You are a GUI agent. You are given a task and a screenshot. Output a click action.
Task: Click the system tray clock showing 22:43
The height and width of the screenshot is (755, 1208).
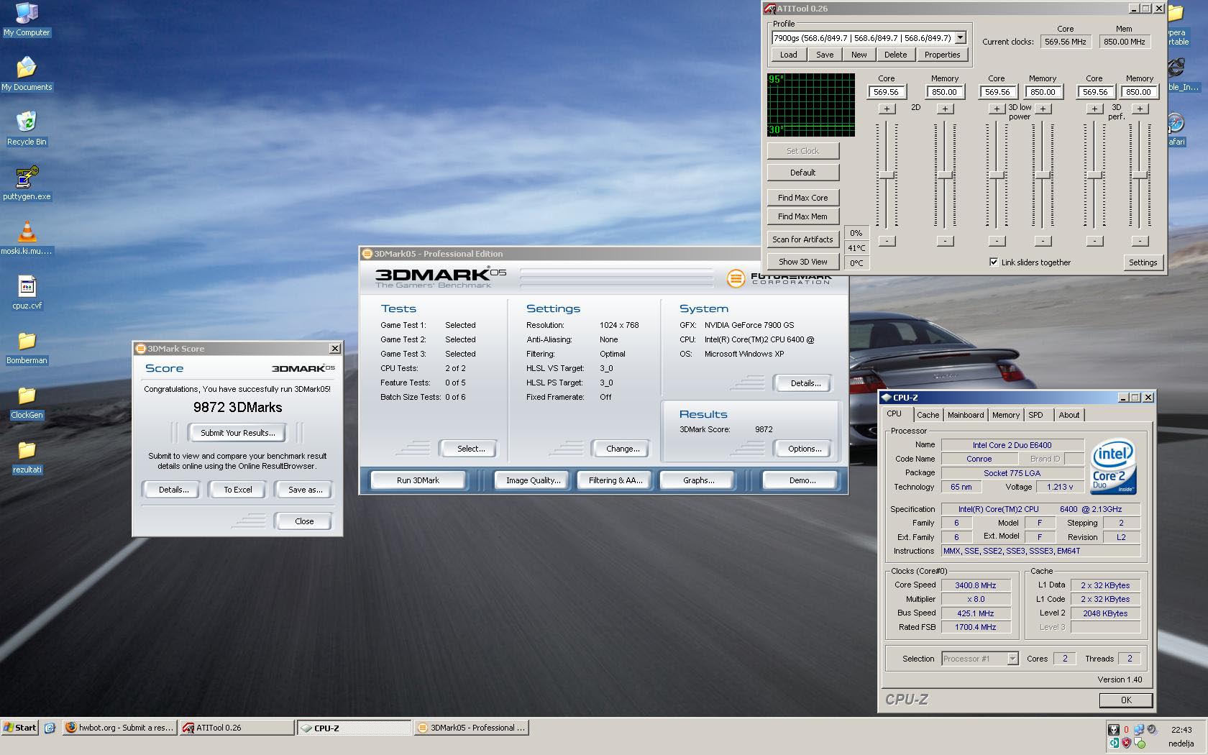(1181, 730)
